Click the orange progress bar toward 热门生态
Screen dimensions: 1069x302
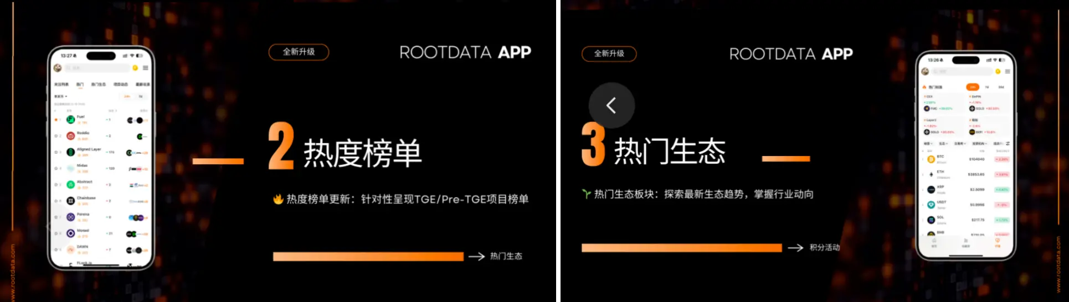[368, 257]
